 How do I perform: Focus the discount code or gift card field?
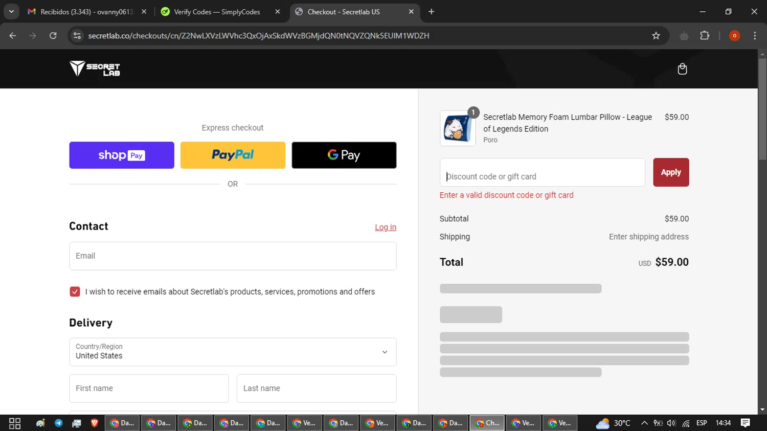pos(542,172)
